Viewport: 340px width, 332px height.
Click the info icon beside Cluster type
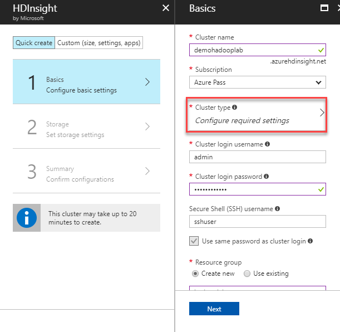234,107
